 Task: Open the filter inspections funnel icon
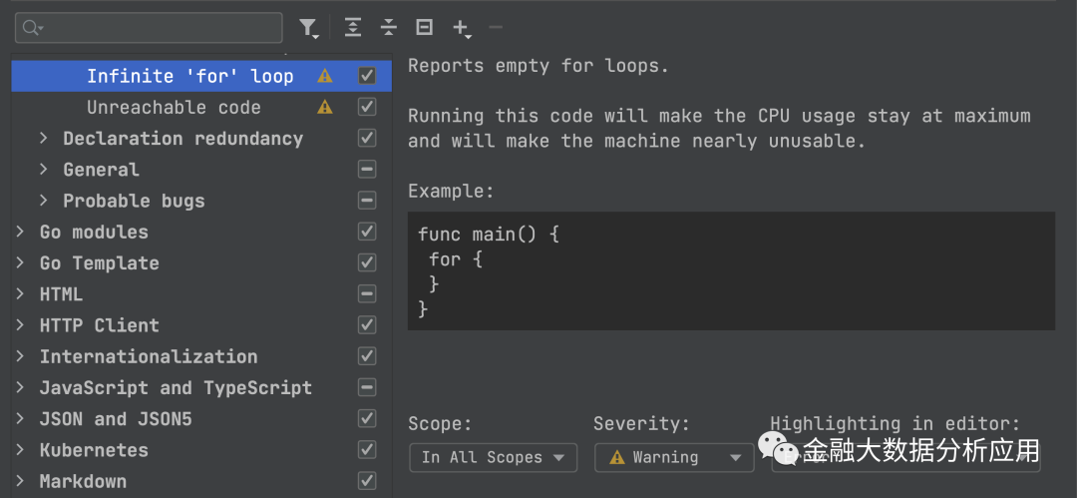coord(308,28)
